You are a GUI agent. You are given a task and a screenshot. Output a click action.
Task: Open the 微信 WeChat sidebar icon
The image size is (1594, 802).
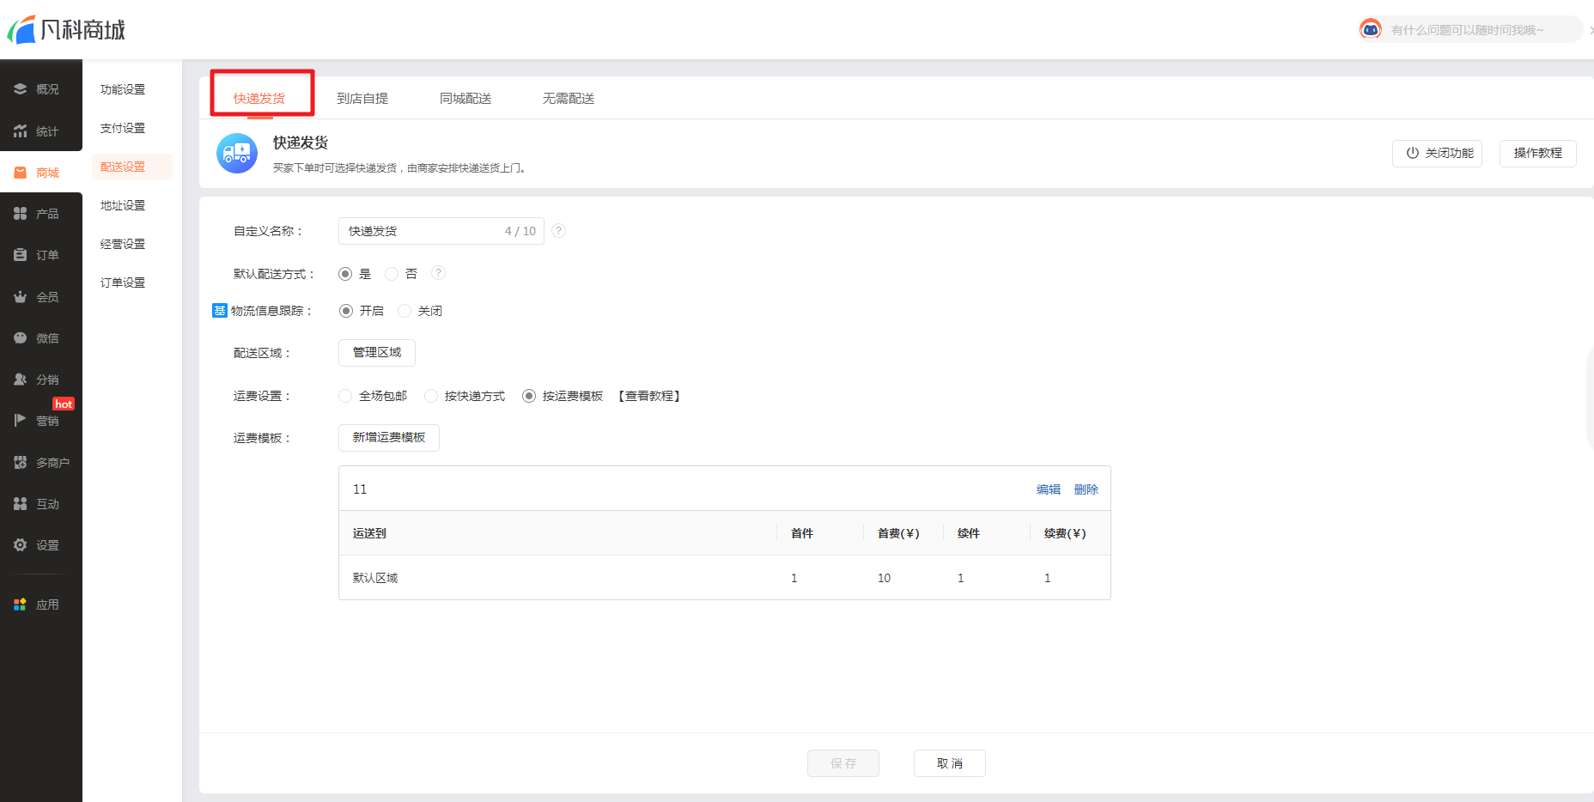pos(20,337)
